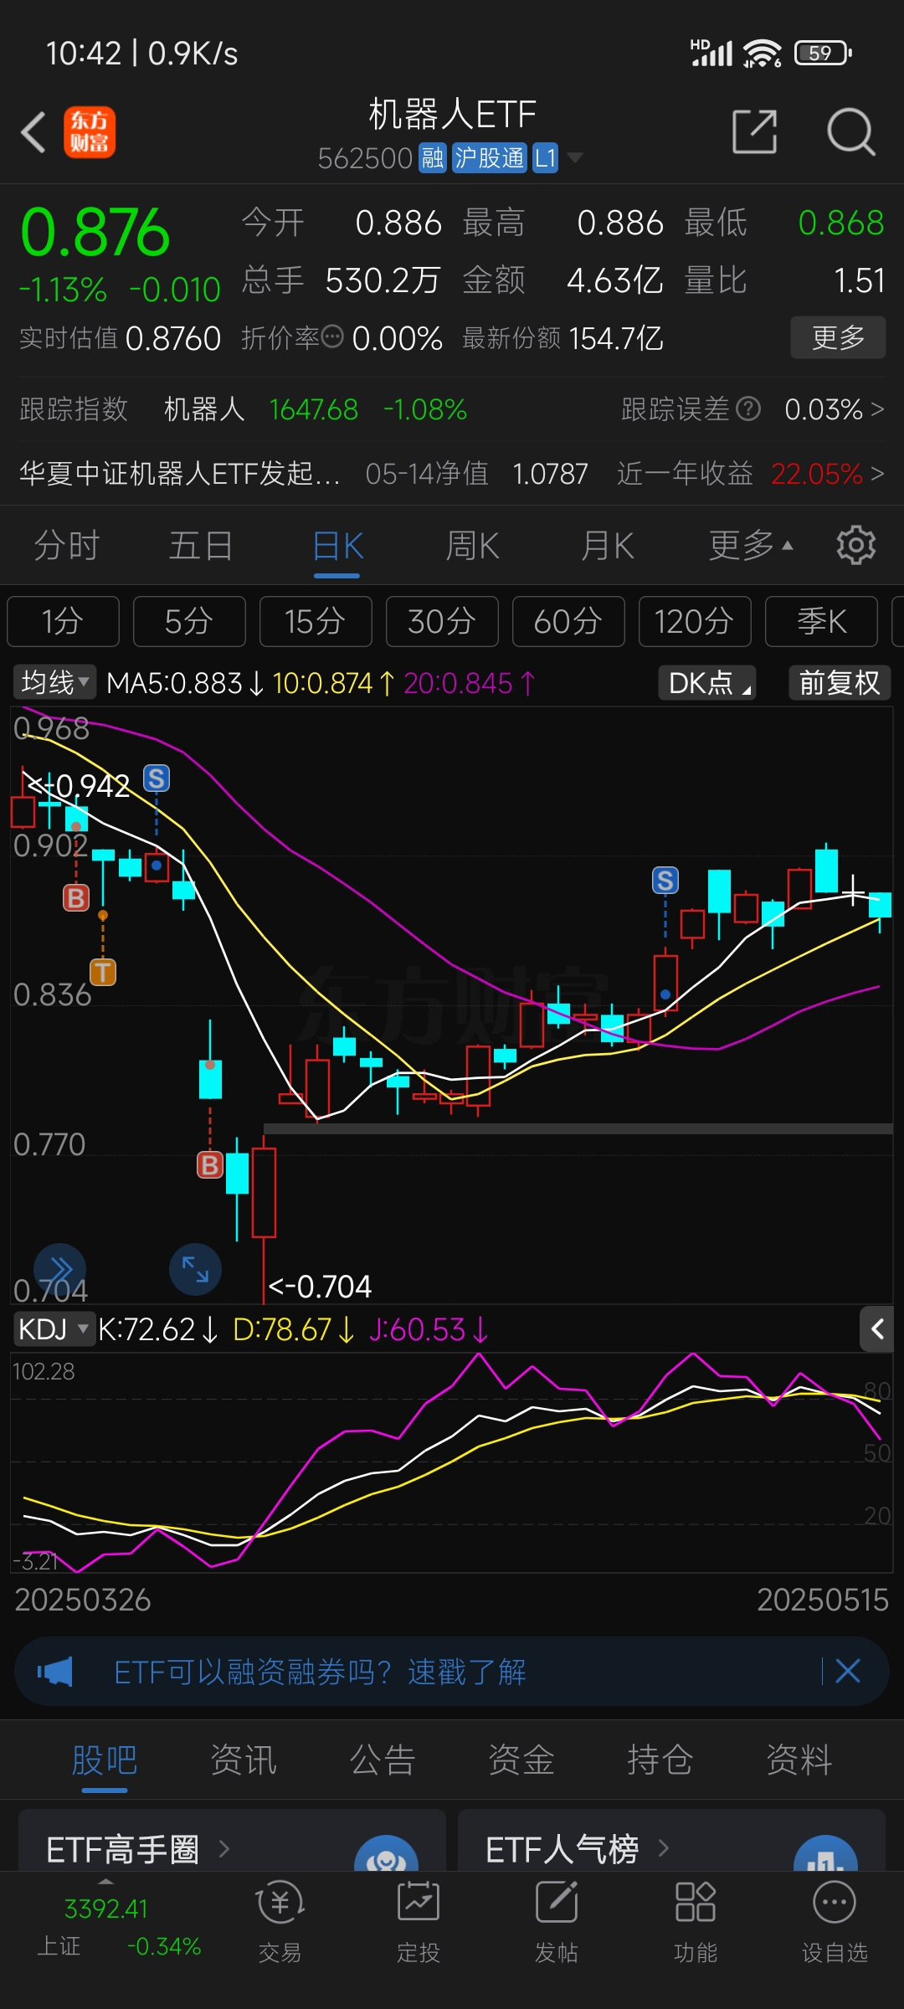This screenshot has height=2009, width=904.
Task: Open the 资料 tab
Action: pyautogui.click(x=799, y=1760)
